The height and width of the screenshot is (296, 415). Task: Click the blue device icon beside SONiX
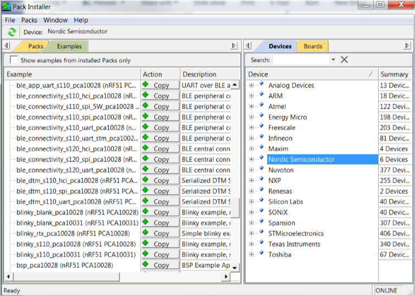[262, 211]
